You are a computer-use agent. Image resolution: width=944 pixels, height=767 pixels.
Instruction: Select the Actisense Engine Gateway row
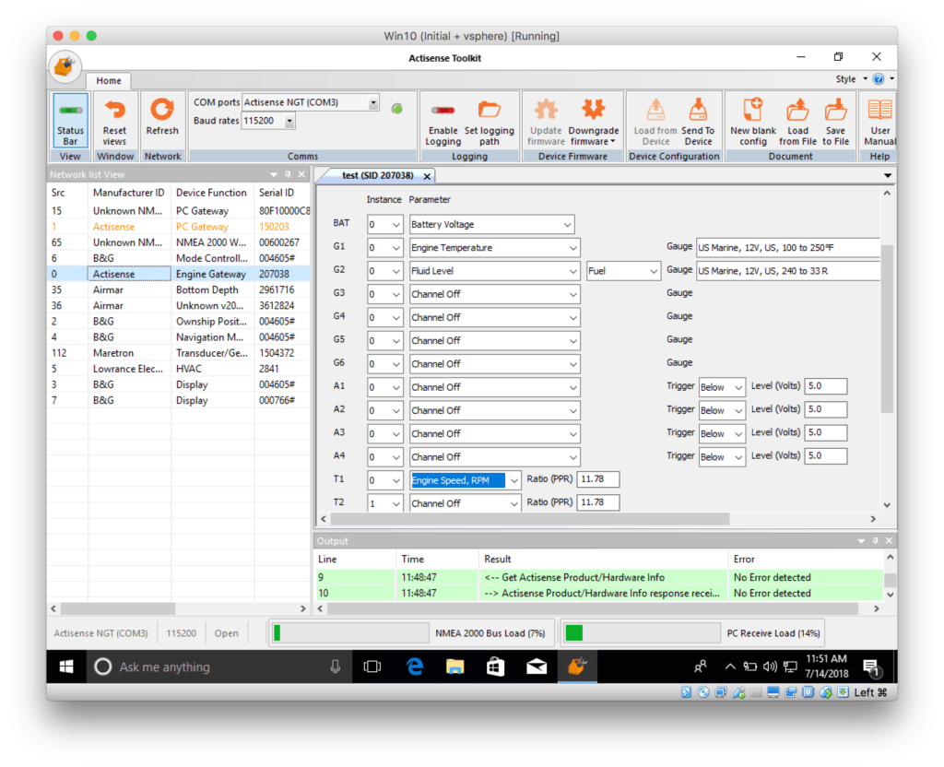179,274
